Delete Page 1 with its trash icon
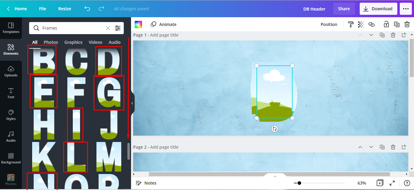This screenshot has width=414, height=190. 393,35
